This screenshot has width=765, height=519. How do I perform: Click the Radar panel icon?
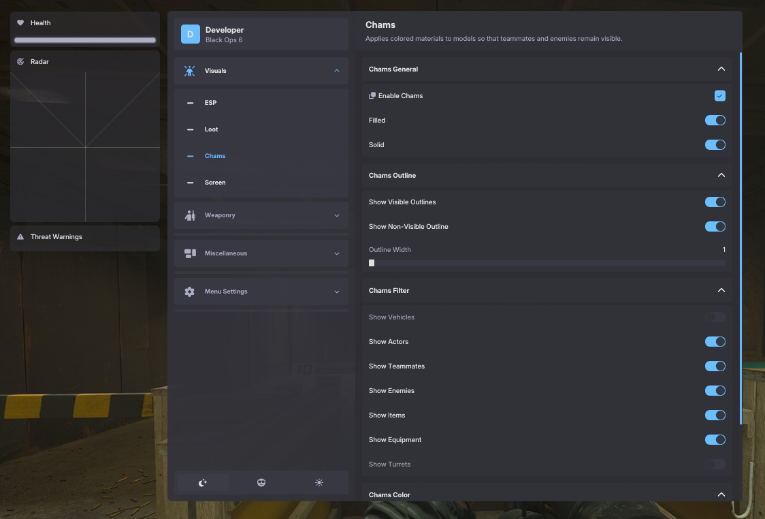[20, 61]
